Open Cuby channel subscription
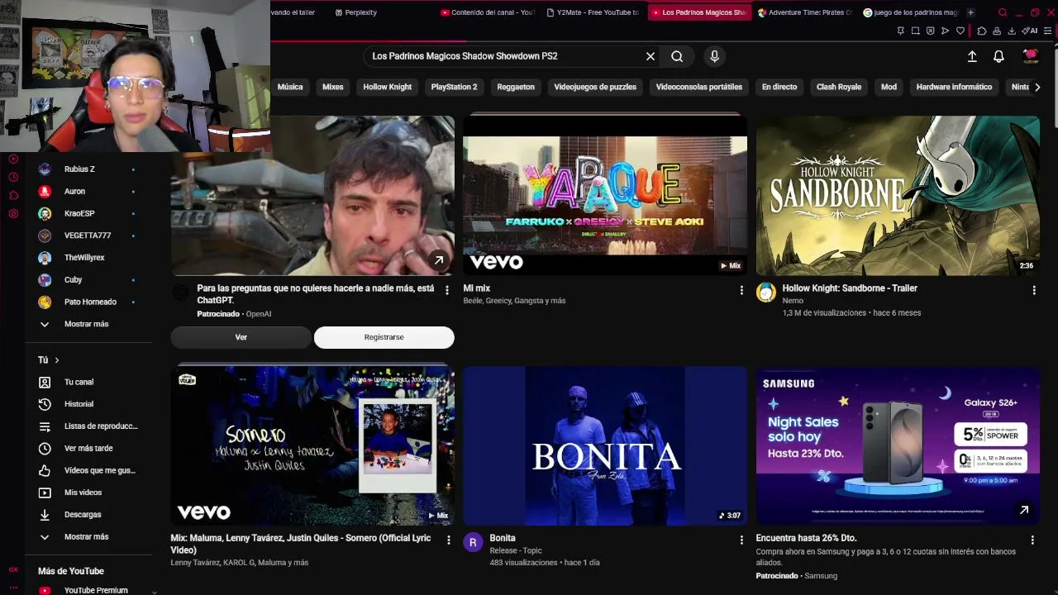1058x595 pixels. pos(88,280)
